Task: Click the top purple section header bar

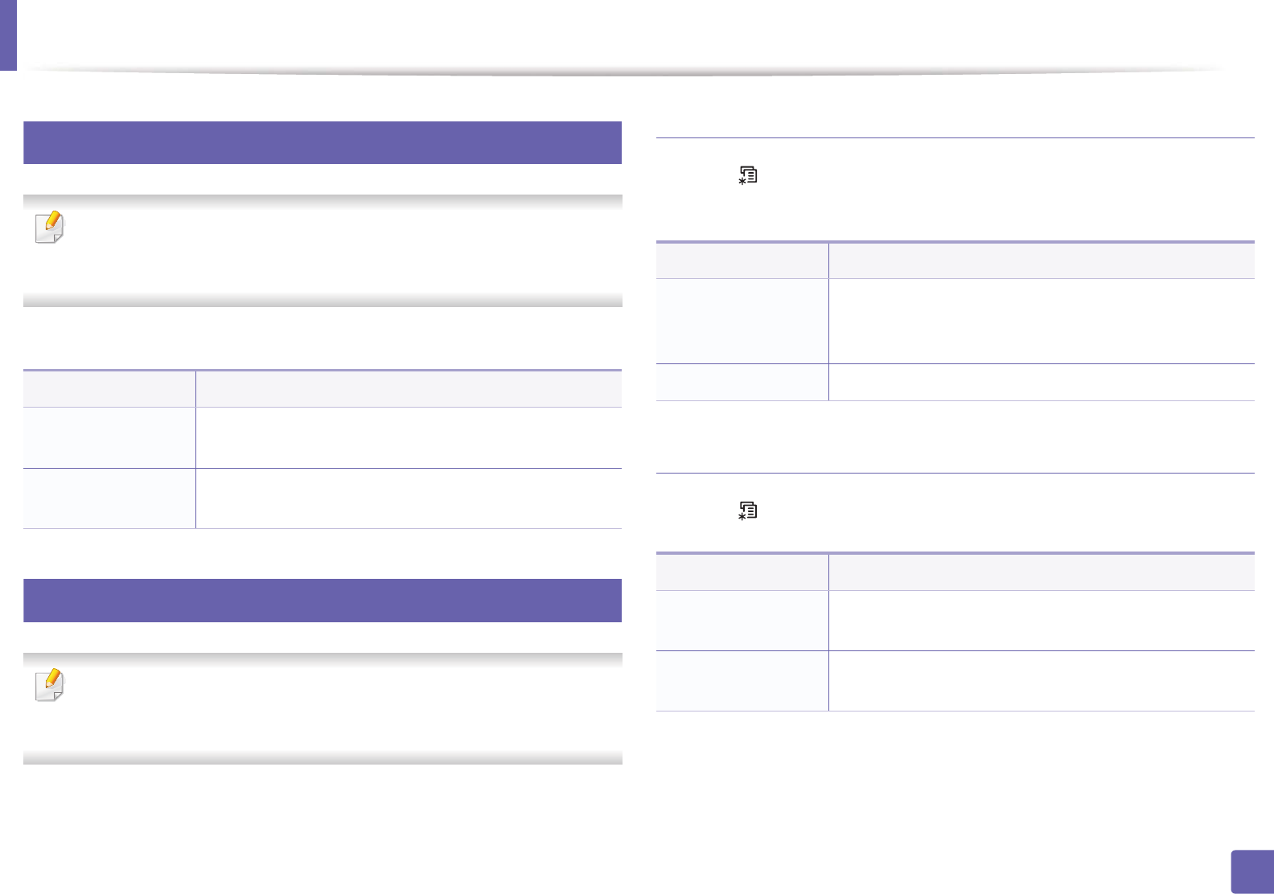Action: (322, 143)
